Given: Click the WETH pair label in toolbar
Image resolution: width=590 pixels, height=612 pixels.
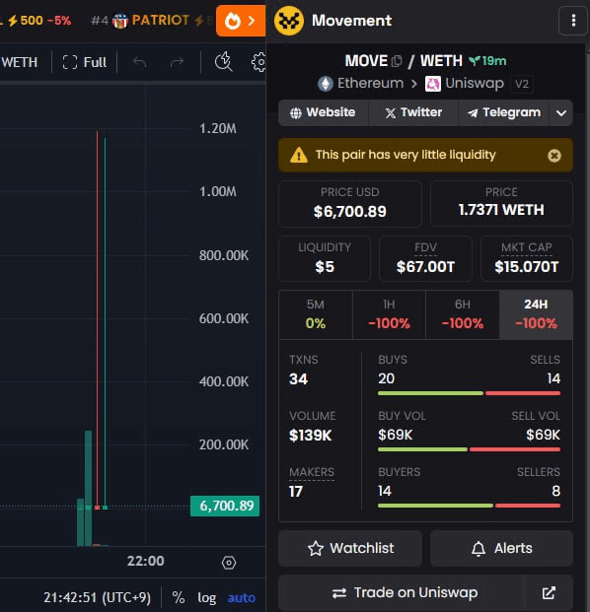Looking at the screenshot, I should click(19, 62).
